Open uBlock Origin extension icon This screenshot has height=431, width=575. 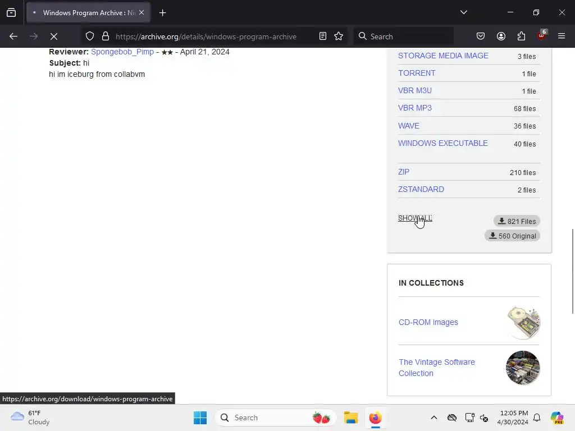(x=542, y=35)
